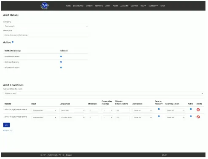The image size is (208, 159).
Task: Go to HOME in the navigation bar
Action: [69, 6]
